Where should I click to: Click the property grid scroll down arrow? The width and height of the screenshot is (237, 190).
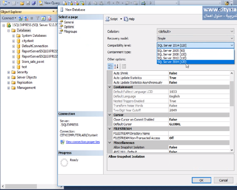[x=231, y=150]
